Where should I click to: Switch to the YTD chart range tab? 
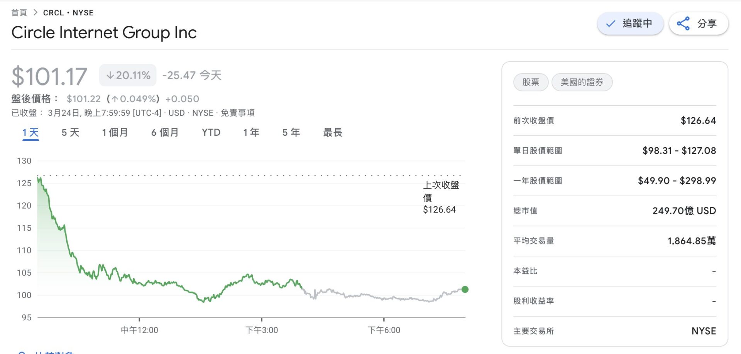(x=210, y=132)
